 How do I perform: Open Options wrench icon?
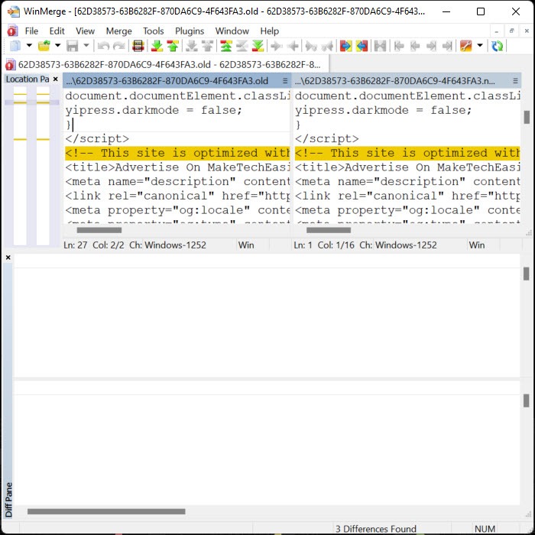pyautogui.click(x=465, y=46)
